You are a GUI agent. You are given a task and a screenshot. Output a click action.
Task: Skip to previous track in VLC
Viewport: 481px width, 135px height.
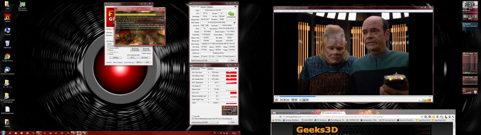pyautogui.click(x=281, y=100)
